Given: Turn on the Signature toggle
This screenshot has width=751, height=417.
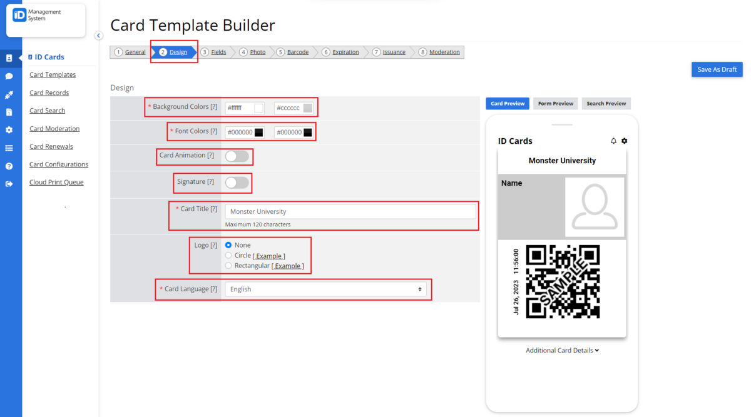Looking at the screenshot, I should tap(237, 183).
